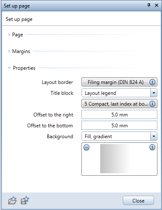Click the 5 Compact, last index button
162x210 pixels.
119,104
